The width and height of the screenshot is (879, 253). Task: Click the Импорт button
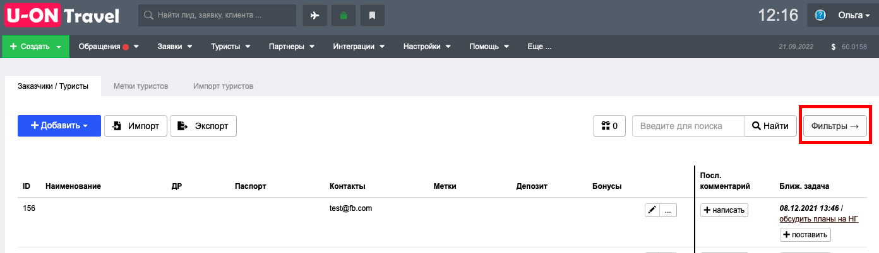pos(136,126)
